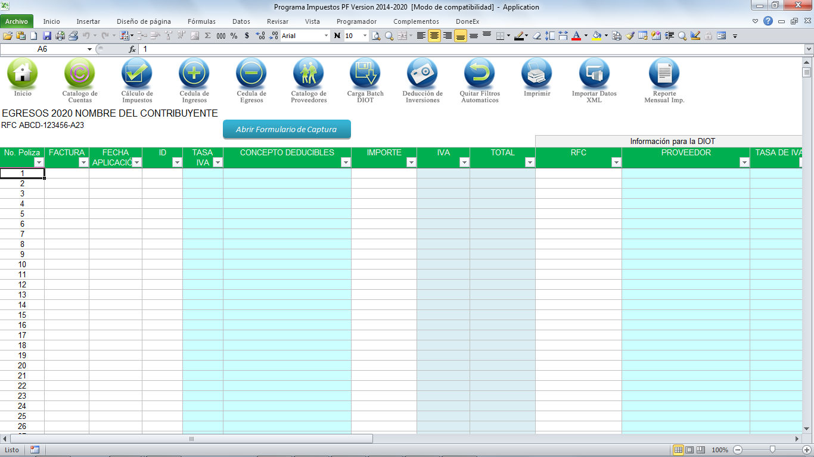Click the horizontal scrollbar thumb

[191, 439]
